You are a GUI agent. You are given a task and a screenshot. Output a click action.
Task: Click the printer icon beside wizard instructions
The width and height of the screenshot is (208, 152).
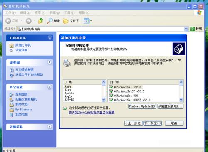point(67,63)
